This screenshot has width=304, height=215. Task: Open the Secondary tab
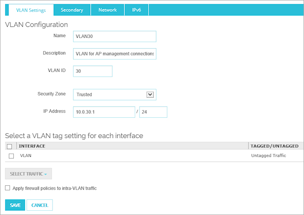click(x=72, y=10)
